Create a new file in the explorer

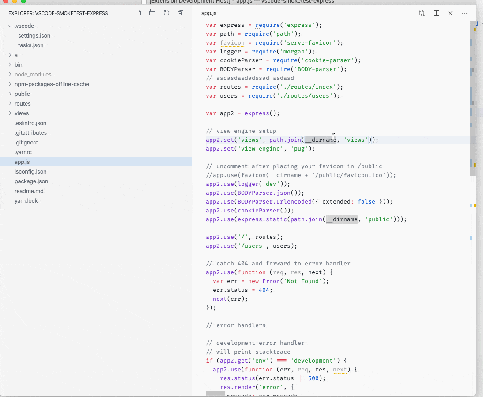point(138,13)
